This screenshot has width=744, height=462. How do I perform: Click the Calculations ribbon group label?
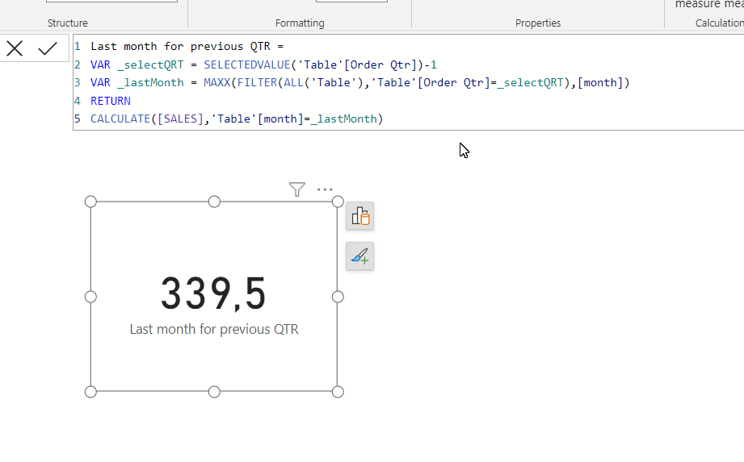click(719, 23)
